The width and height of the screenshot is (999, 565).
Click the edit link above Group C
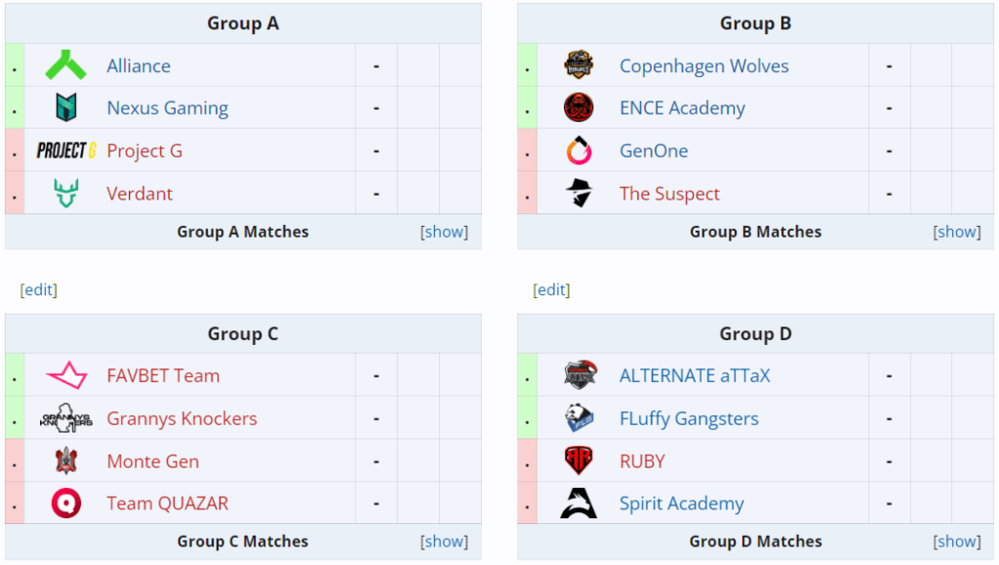(39, 290)
